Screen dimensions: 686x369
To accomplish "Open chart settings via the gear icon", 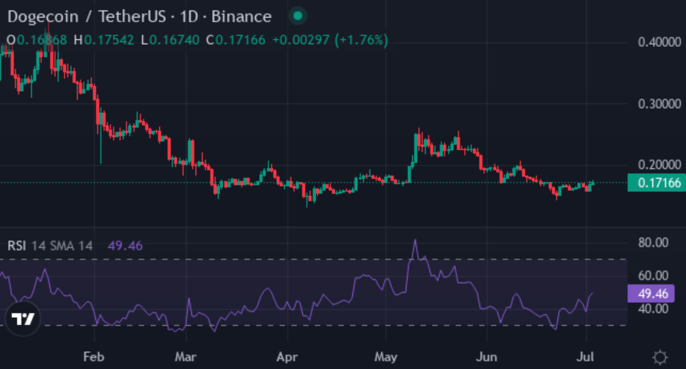I will pos(660,356).
